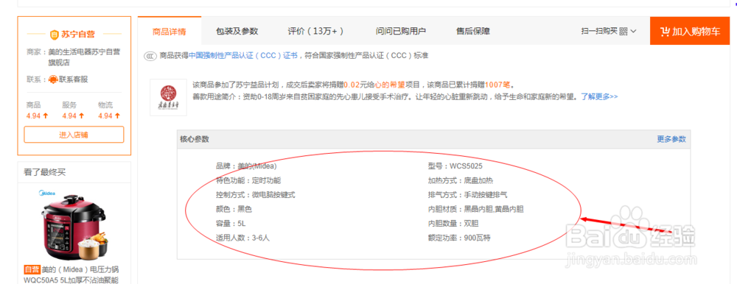The height and width of the screenshot is (284, 737).
Task: Click the 颜色：黑色 parameter
Action: (234, 209)
